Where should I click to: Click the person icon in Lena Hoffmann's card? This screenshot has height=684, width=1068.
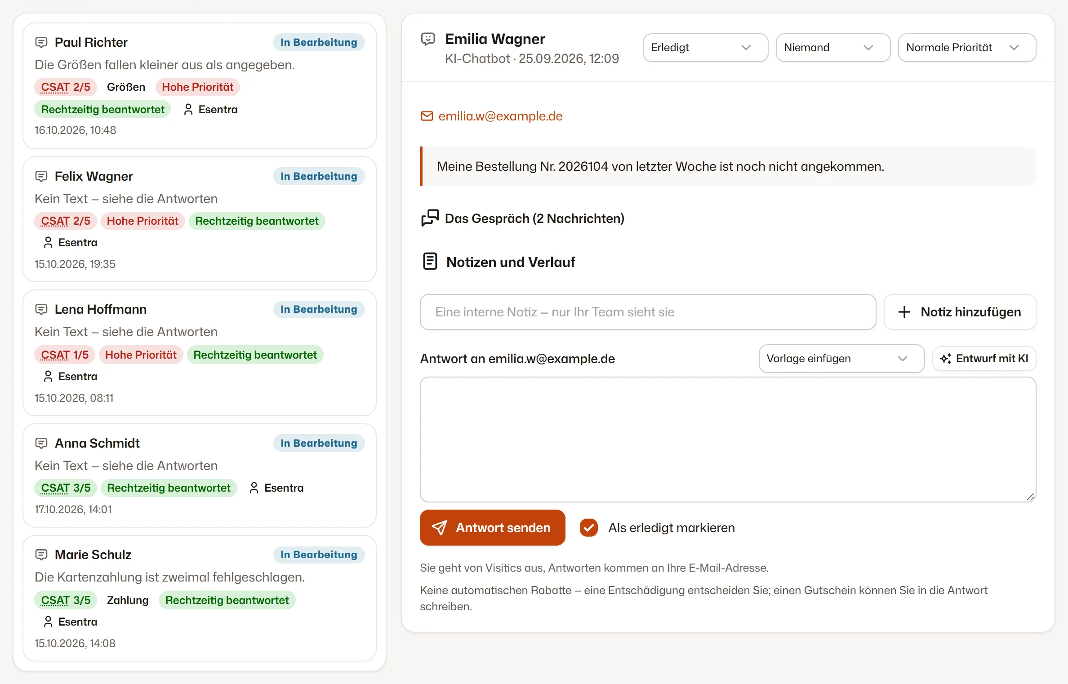point(48,376)
